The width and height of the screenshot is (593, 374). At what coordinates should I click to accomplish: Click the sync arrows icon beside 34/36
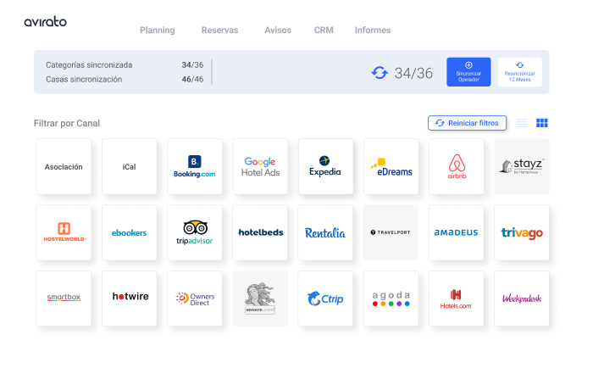(380, 73)
